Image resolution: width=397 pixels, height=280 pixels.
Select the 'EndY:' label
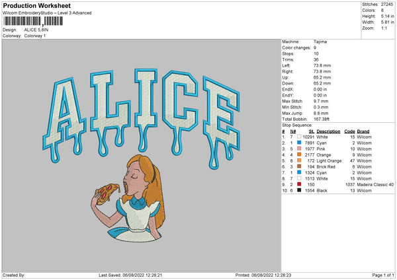[x=288, y=95]
